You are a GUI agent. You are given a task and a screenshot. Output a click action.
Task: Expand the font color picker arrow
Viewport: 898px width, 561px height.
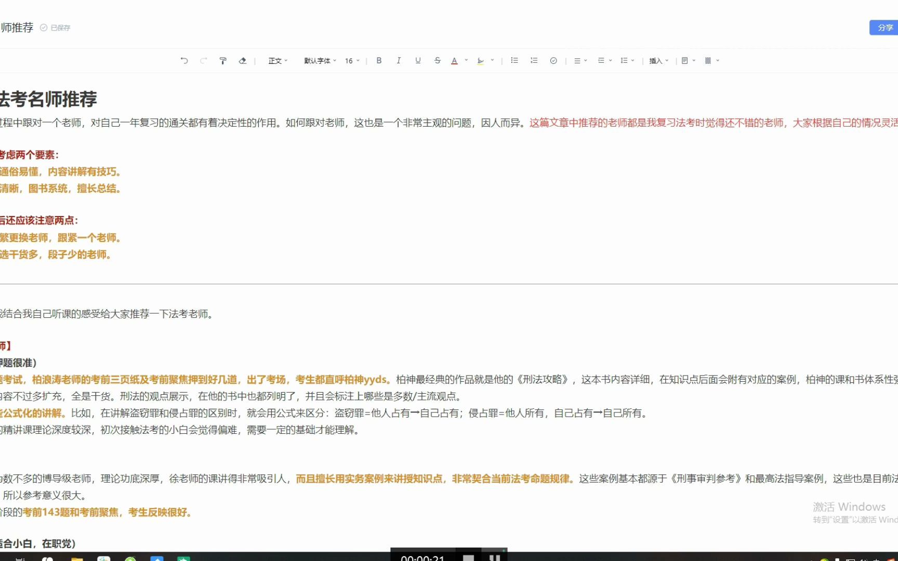pos(466,60)
